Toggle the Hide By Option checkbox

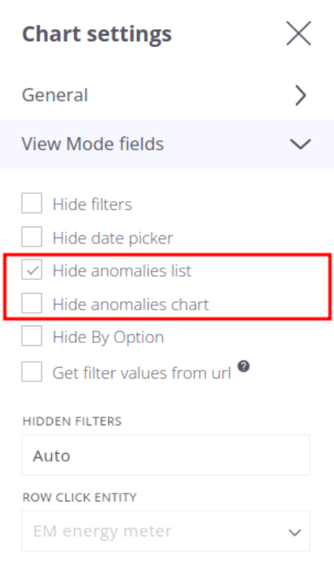[32, 336]
